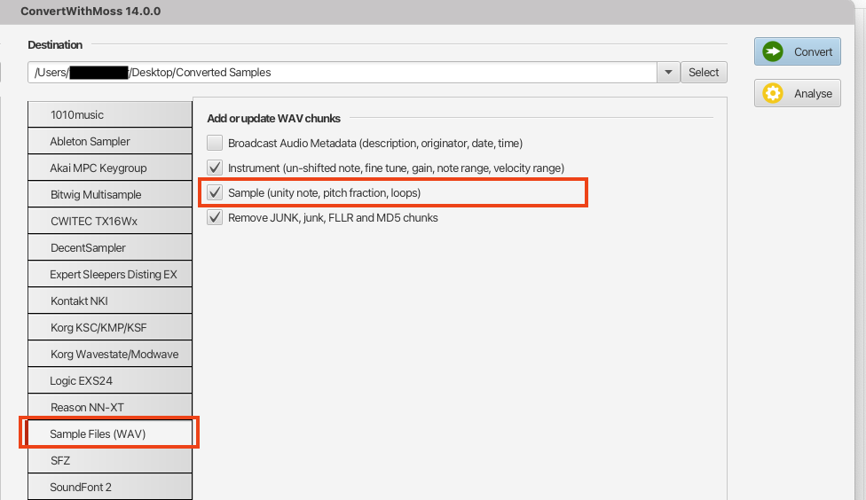Select Sample Files (WAV) tab
866x500 pixels.
pos(110,434)
